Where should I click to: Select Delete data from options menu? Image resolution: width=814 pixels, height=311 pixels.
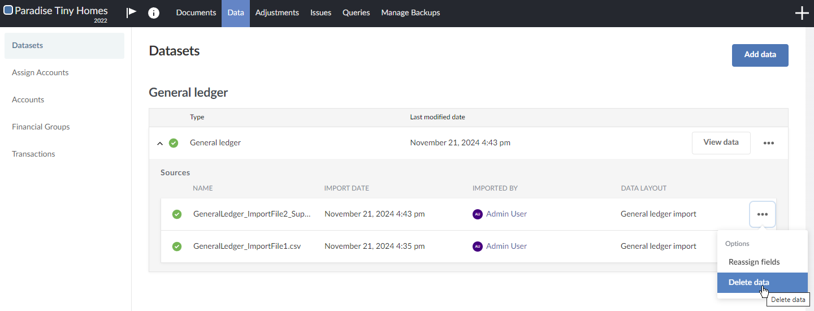pyautogui.click(x=748, y=283)
